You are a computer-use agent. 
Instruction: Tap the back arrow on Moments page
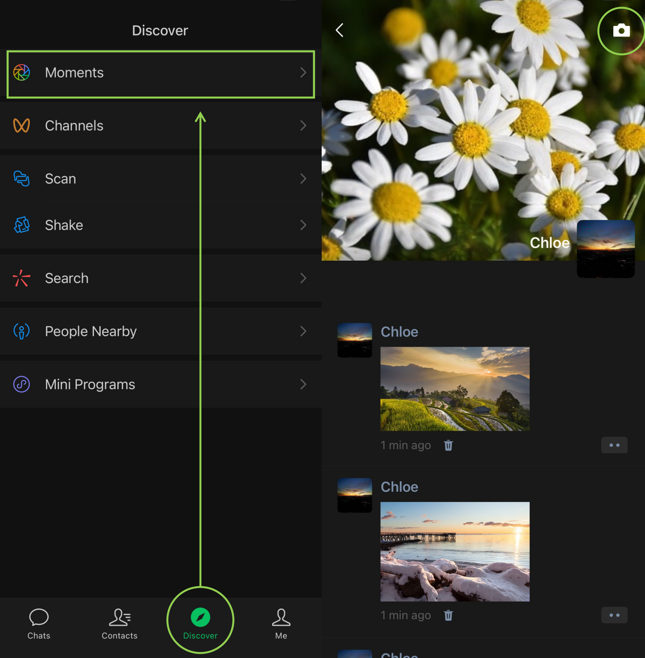click(x=339, y=30)
